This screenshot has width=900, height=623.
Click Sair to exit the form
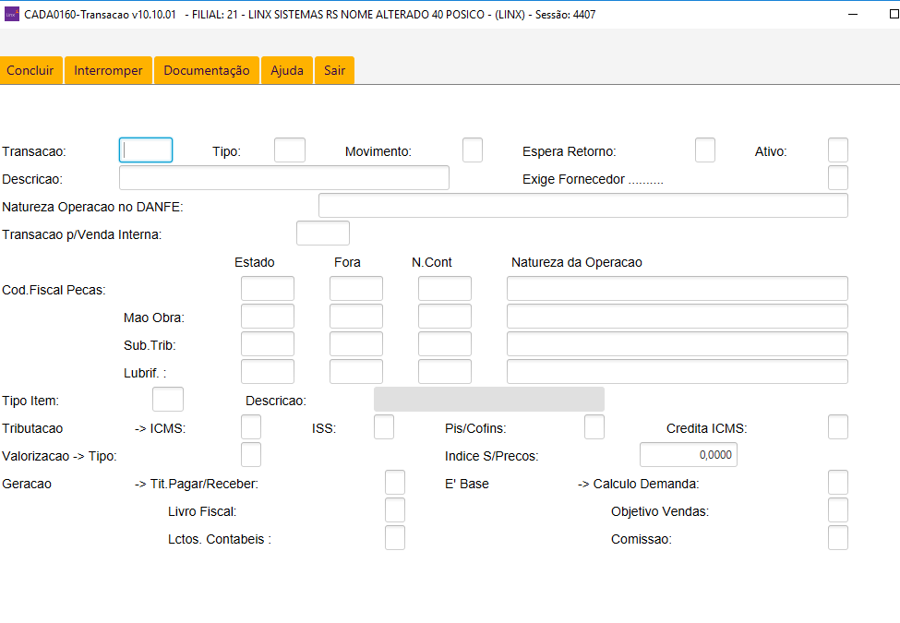pos(334,70)
